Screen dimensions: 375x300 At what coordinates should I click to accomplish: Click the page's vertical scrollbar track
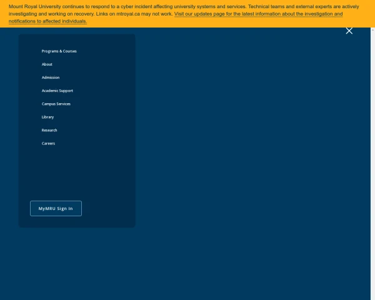pos(372,165)
